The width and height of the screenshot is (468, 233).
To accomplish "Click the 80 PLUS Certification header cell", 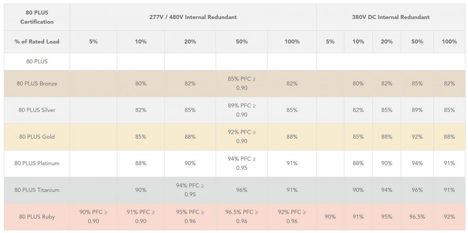I will pyautogui.click(x=37, y=17).
